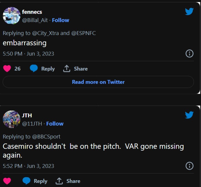Follow the @11JTH account
This screenshot has height=187, width=201.
click(x=55, y=124)
